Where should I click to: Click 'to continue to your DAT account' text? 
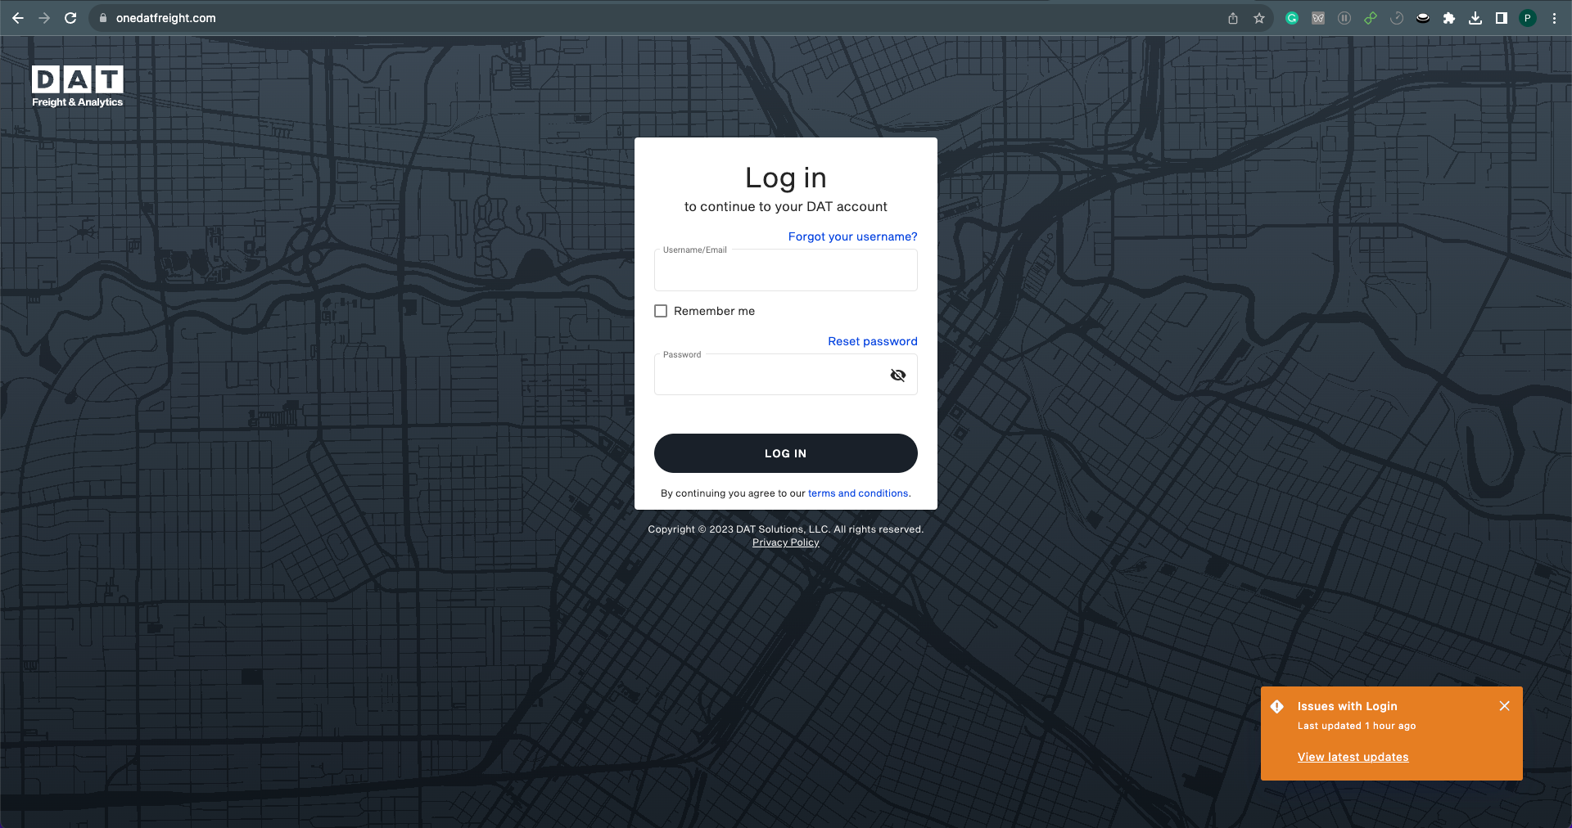(786, 207)
